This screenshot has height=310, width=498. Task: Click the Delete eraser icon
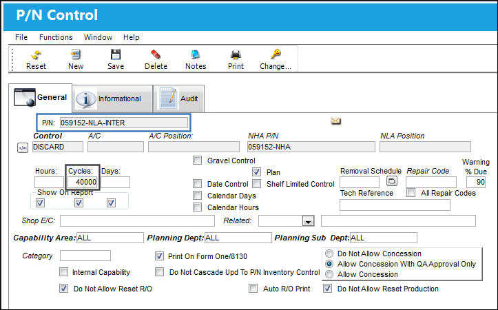pos(156,54)
